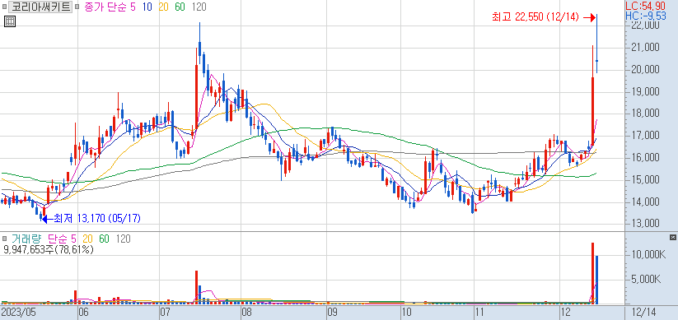The height and width of the screenshot is (320, 678).
Task: Open the data table grid icon
Action: point(10,21)
